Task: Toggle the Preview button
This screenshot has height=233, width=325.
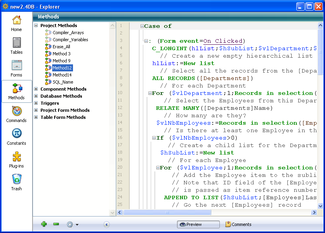Action: 198,224
